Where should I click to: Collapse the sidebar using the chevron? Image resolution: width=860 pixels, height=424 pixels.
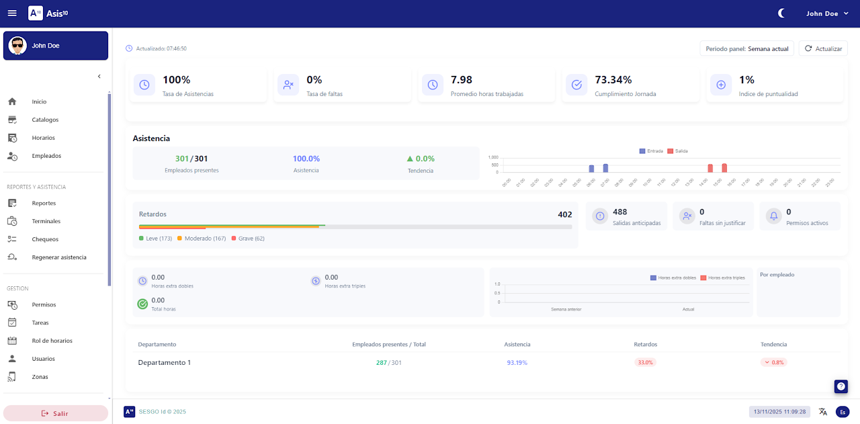tap(99, 76)
